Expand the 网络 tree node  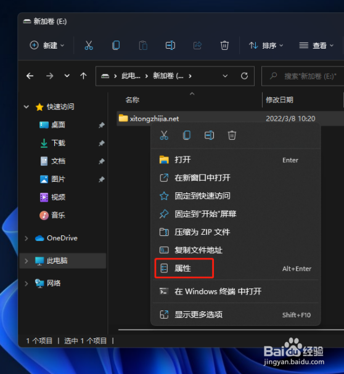click(27, 283)
